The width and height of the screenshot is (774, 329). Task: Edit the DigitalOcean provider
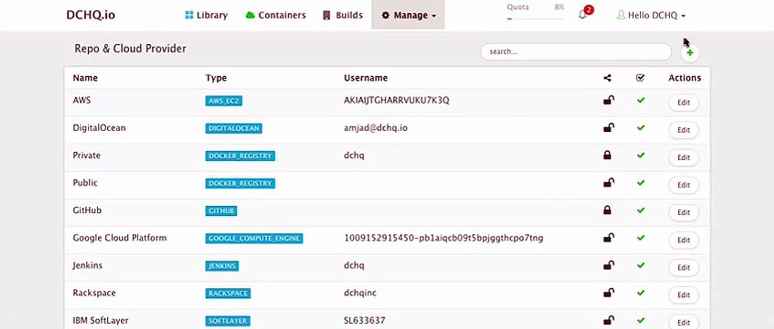click(x=684, y=130)
